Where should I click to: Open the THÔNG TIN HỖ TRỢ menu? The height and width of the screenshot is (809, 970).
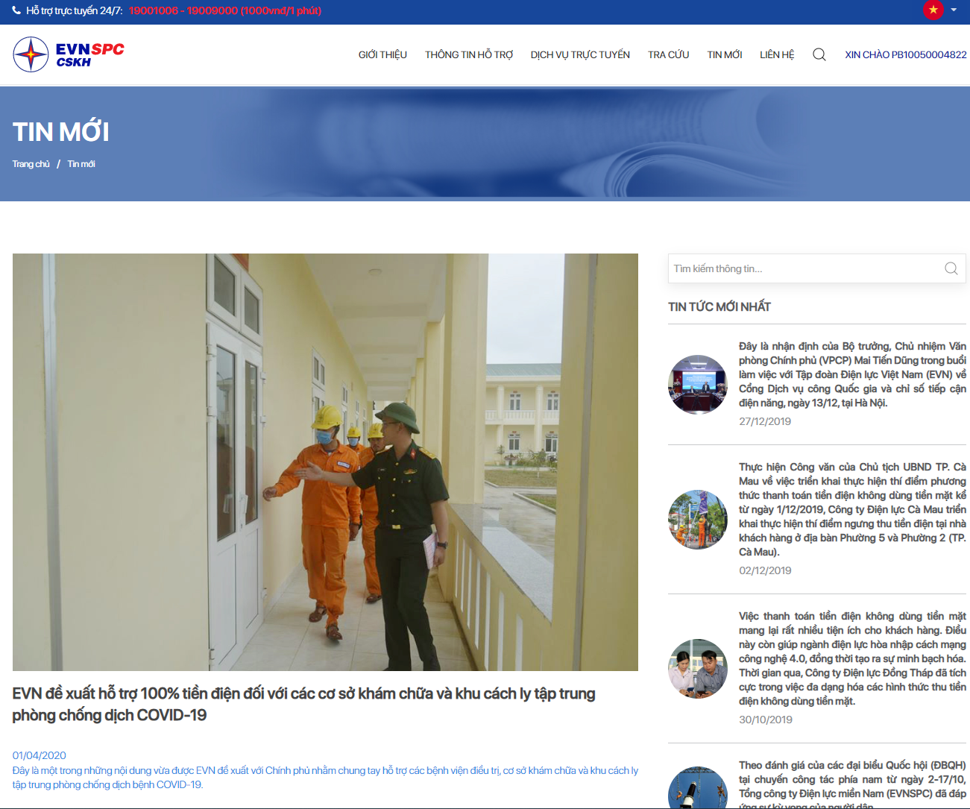click(469, 54)
